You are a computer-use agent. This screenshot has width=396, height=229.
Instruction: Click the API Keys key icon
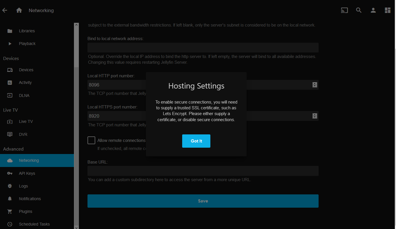[x=10, y=173]
